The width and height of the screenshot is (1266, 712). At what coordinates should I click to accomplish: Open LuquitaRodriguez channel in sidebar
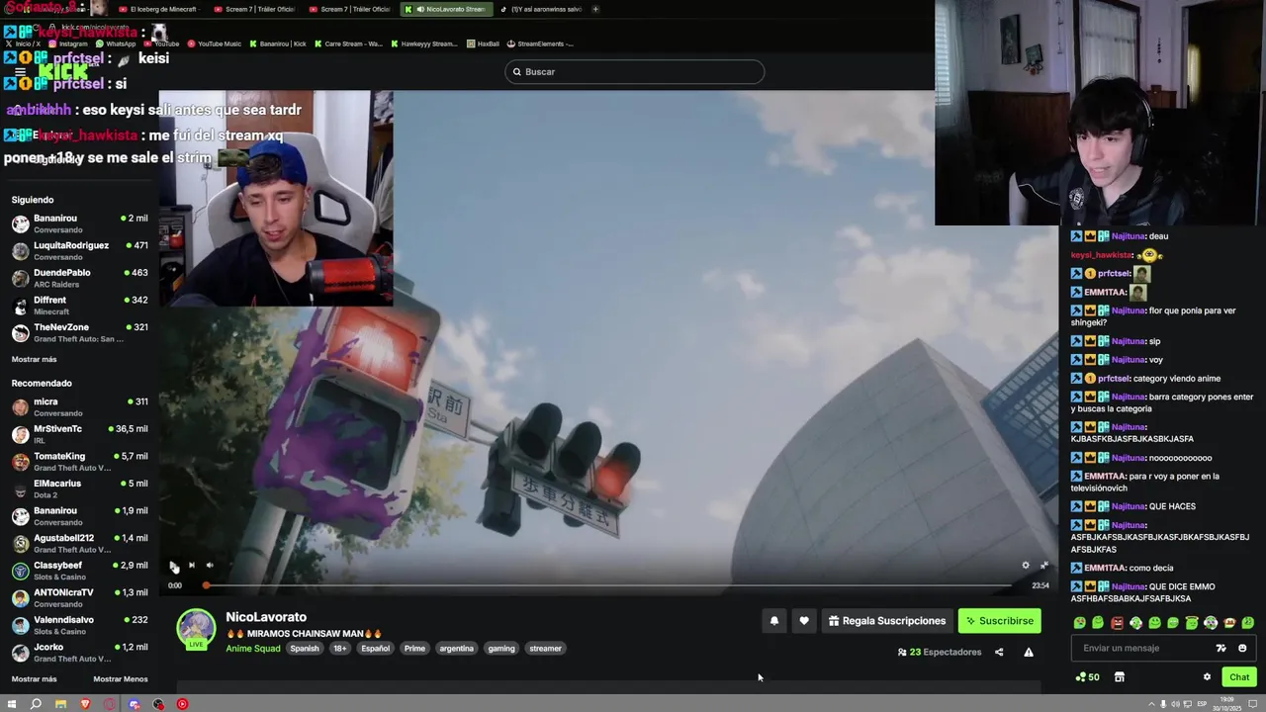click(79, 250)
